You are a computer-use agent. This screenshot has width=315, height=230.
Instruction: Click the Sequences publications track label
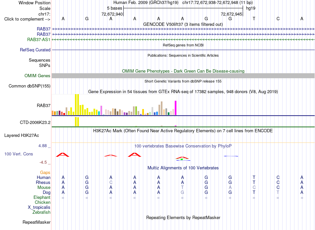click(39, 60)
